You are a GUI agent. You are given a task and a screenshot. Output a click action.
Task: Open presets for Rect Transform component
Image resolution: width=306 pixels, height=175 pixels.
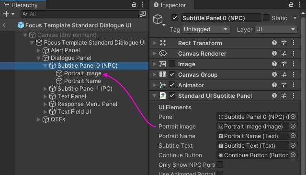(284, 43)
